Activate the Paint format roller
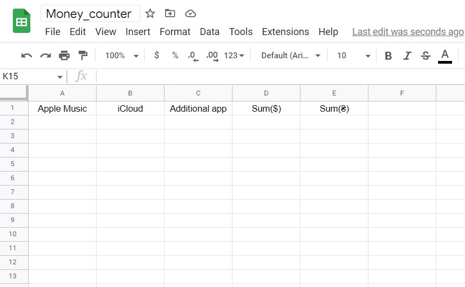The width and height of the screenshot is (465, 287). coord(83,56)
